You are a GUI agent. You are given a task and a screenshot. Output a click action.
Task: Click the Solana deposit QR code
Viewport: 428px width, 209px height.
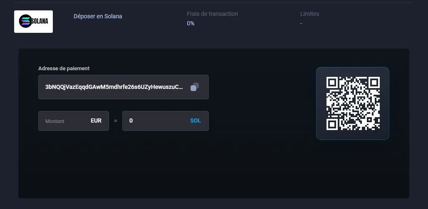(353, 103)
